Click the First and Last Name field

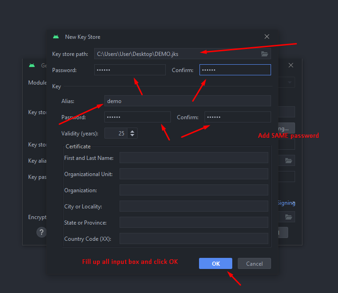click(193, 158)
